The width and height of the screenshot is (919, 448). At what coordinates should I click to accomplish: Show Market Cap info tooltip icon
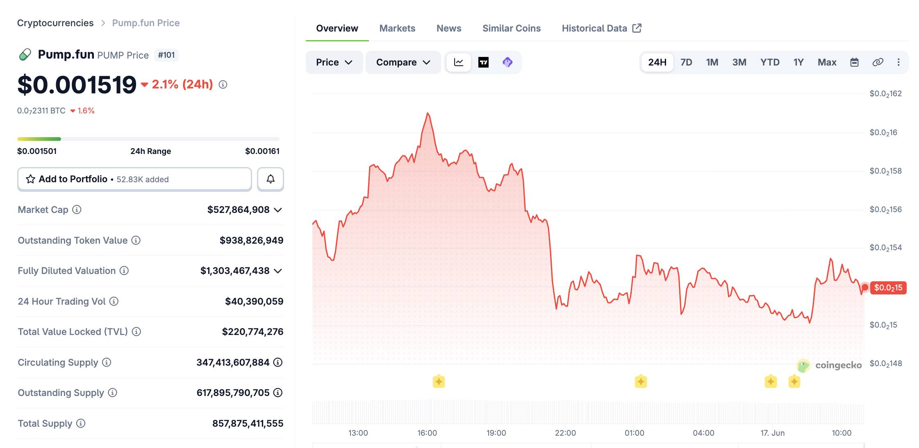77,210
